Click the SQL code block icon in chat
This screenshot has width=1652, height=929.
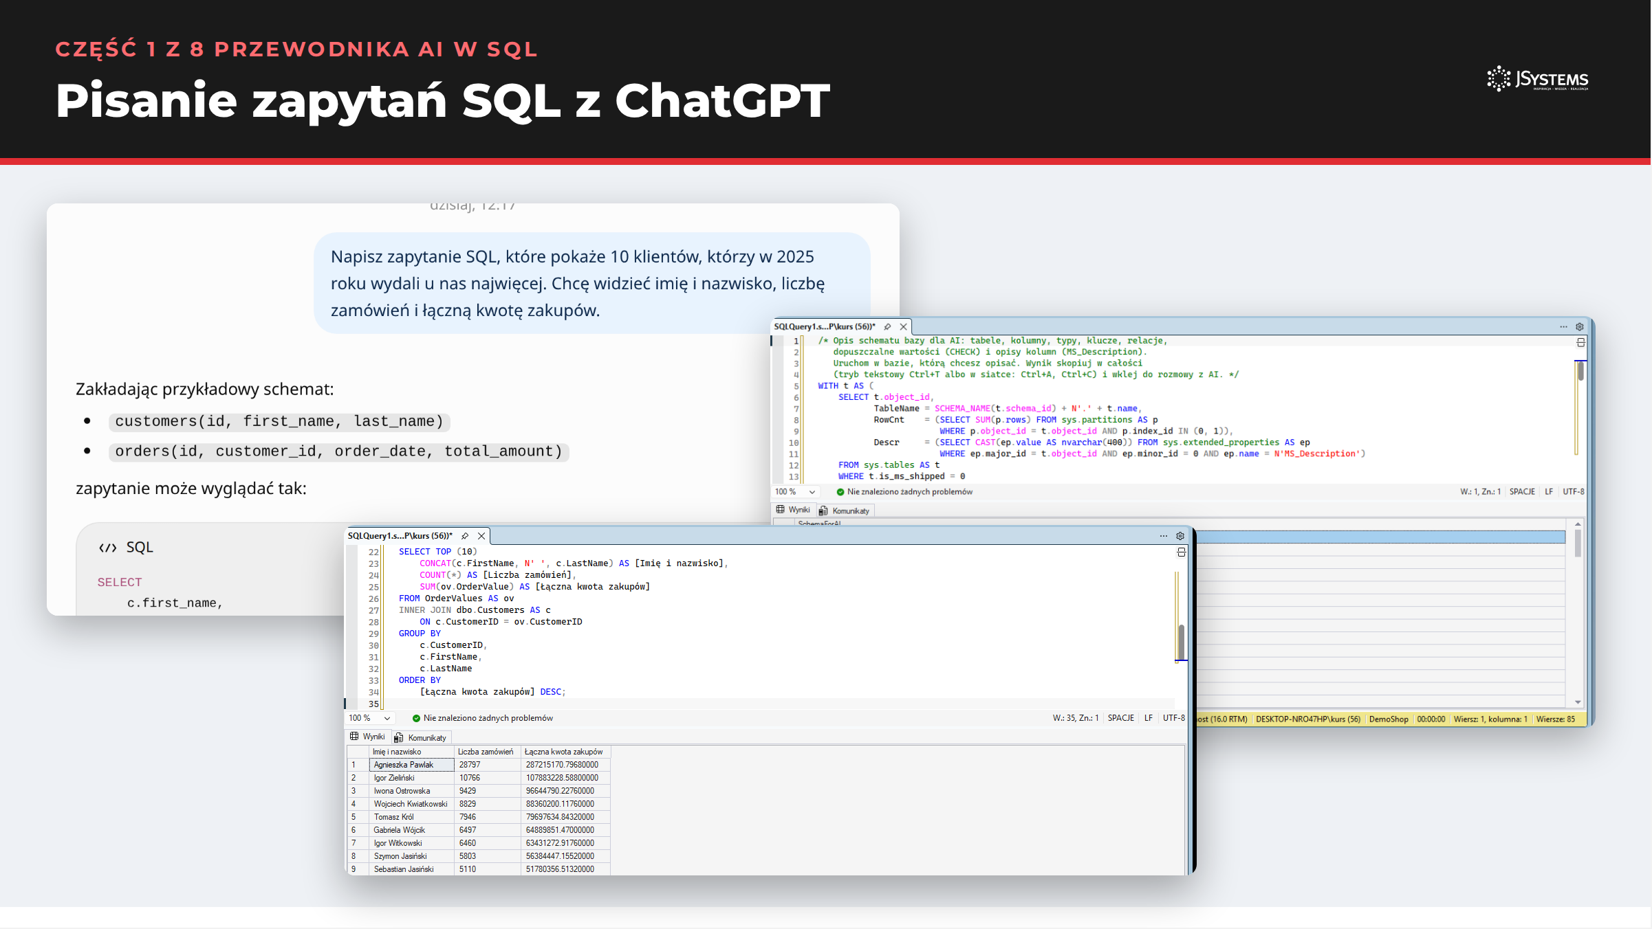pos(107,548)
